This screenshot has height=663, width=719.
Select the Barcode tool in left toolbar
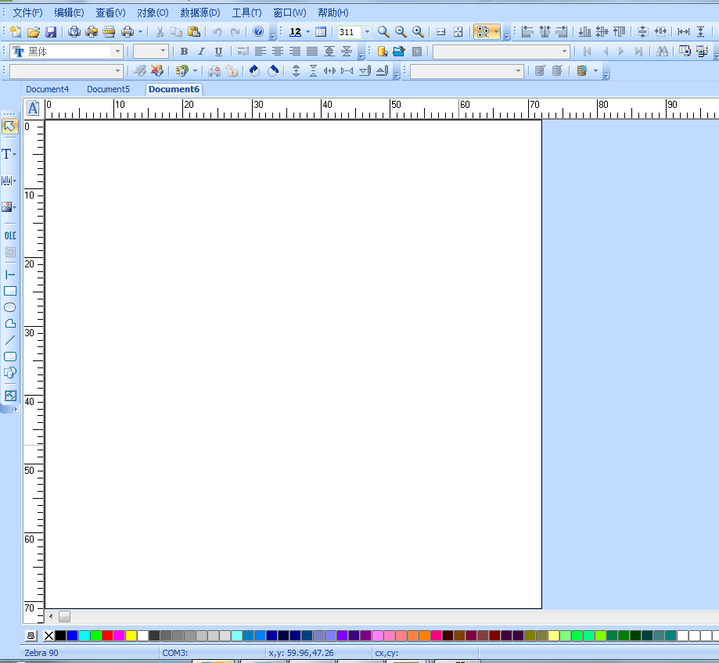tap(6, 181)
